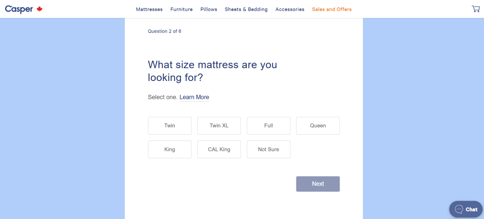Screen dimensions: 484x219
Task: Open the Chat speech bubble widget
Action: click(x=466, y=209)
